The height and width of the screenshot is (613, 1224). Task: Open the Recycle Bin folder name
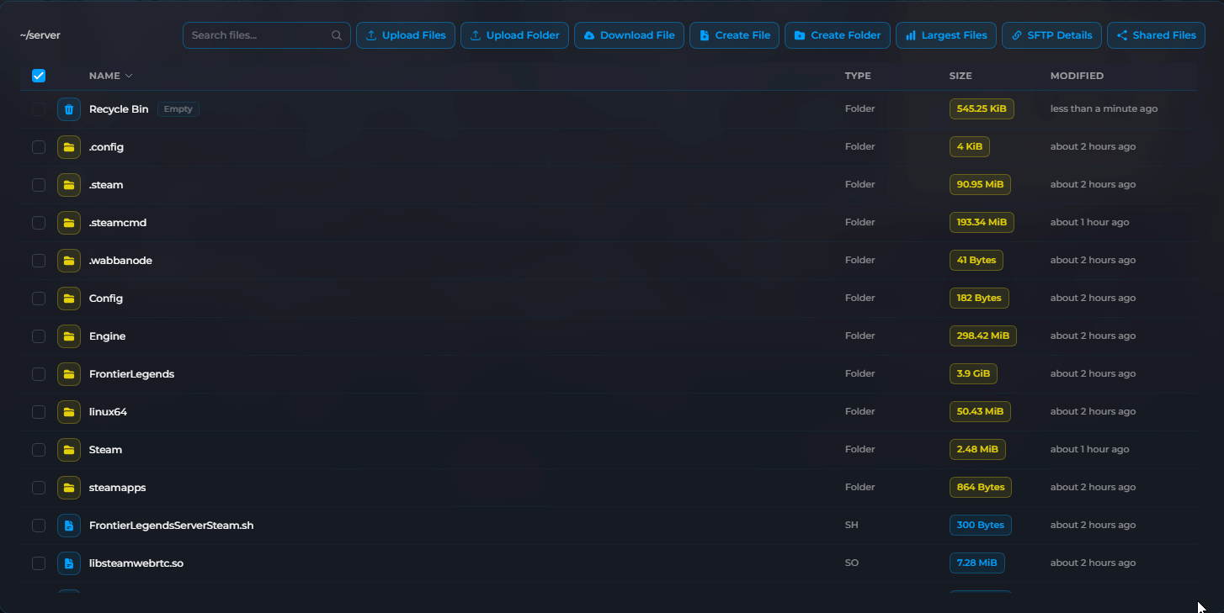pyautogui.click(x=119, y=109)
